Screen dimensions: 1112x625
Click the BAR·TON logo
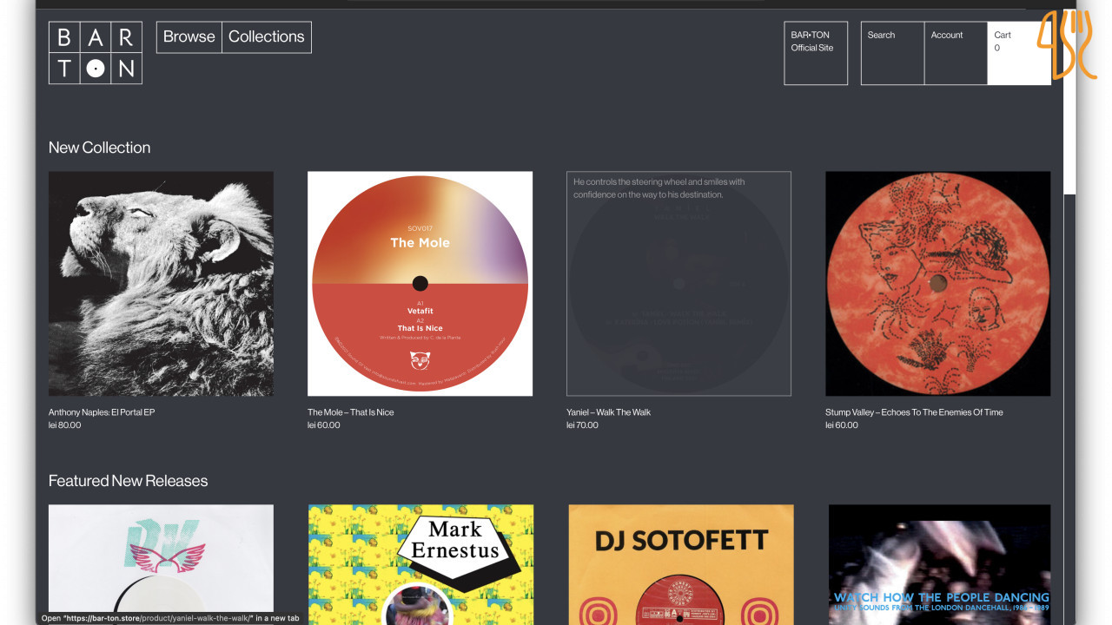pos(96,53)
